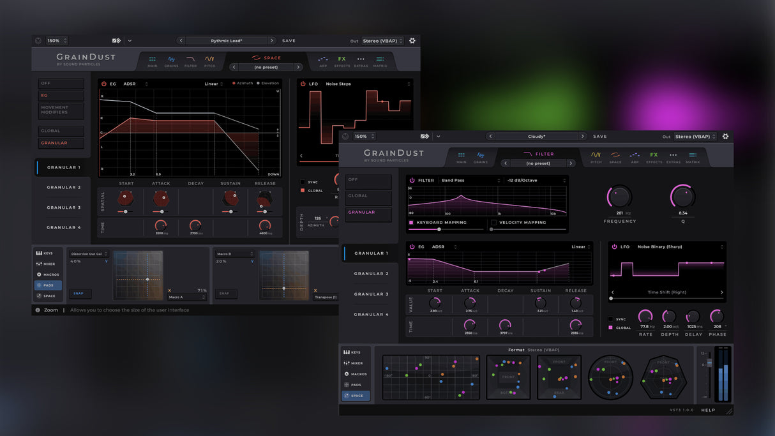
Task: Click the first SNAP button under Distortion Out Gain
Action: pos(79,294)
